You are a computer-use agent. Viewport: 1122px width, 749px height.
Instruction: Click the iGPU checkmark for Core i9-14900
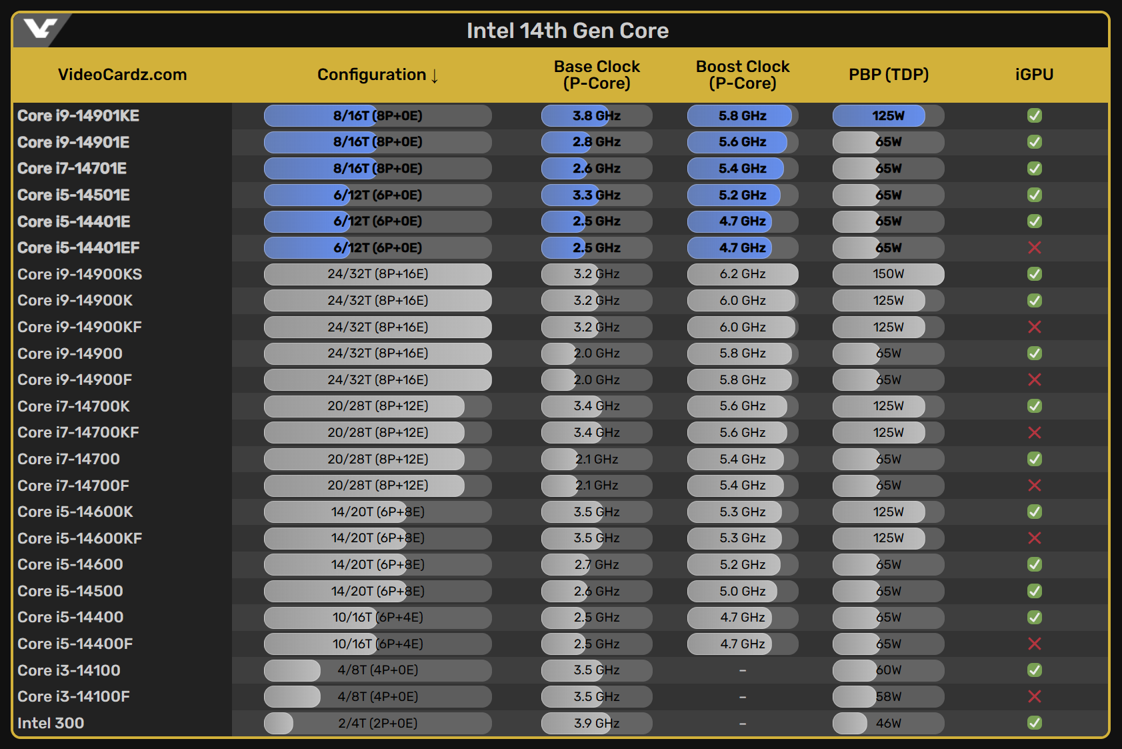pos(1035,353)
